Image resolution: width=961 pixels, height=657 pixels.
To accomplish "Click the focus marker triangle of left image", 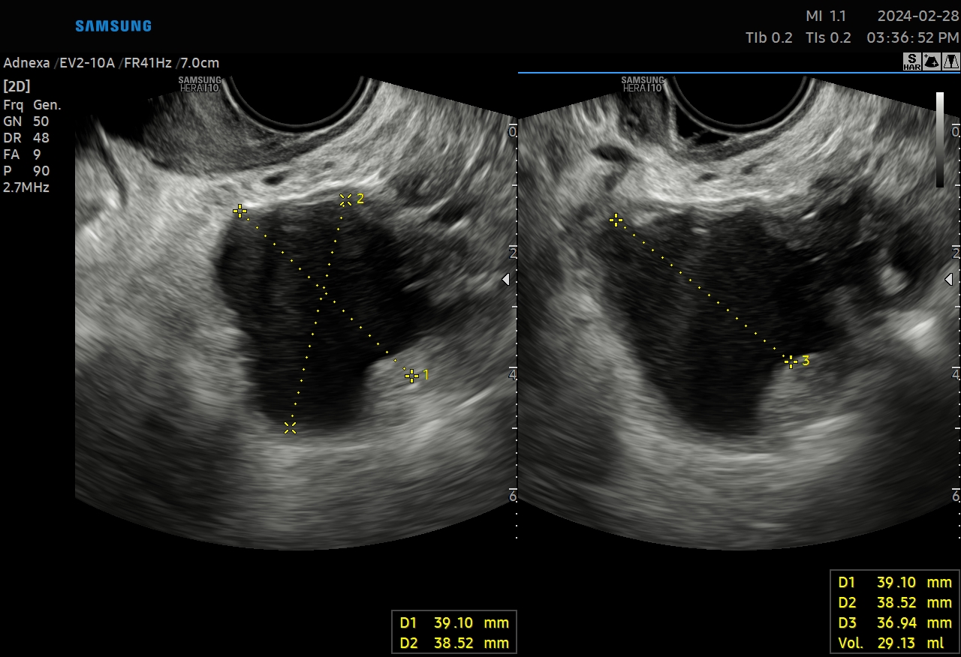I will pyautogui.click(x=506, y=280).
